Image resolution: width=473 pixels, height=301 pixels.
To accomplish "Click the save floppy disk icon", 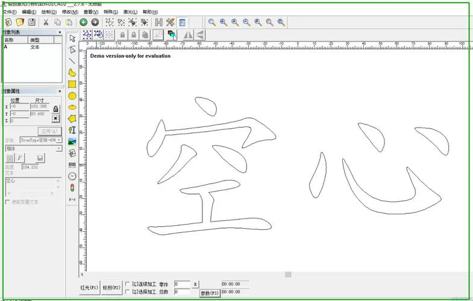I will coord(32,22).
